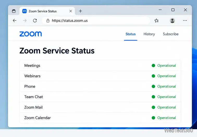Click the Team Chat service label
Screen dimensions: 197x137
[x=34, y=97]
